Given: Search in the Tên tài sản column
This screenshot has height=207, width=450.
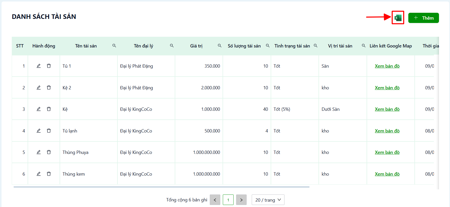Looking at the screenshot, I should (x=114, y=46).
